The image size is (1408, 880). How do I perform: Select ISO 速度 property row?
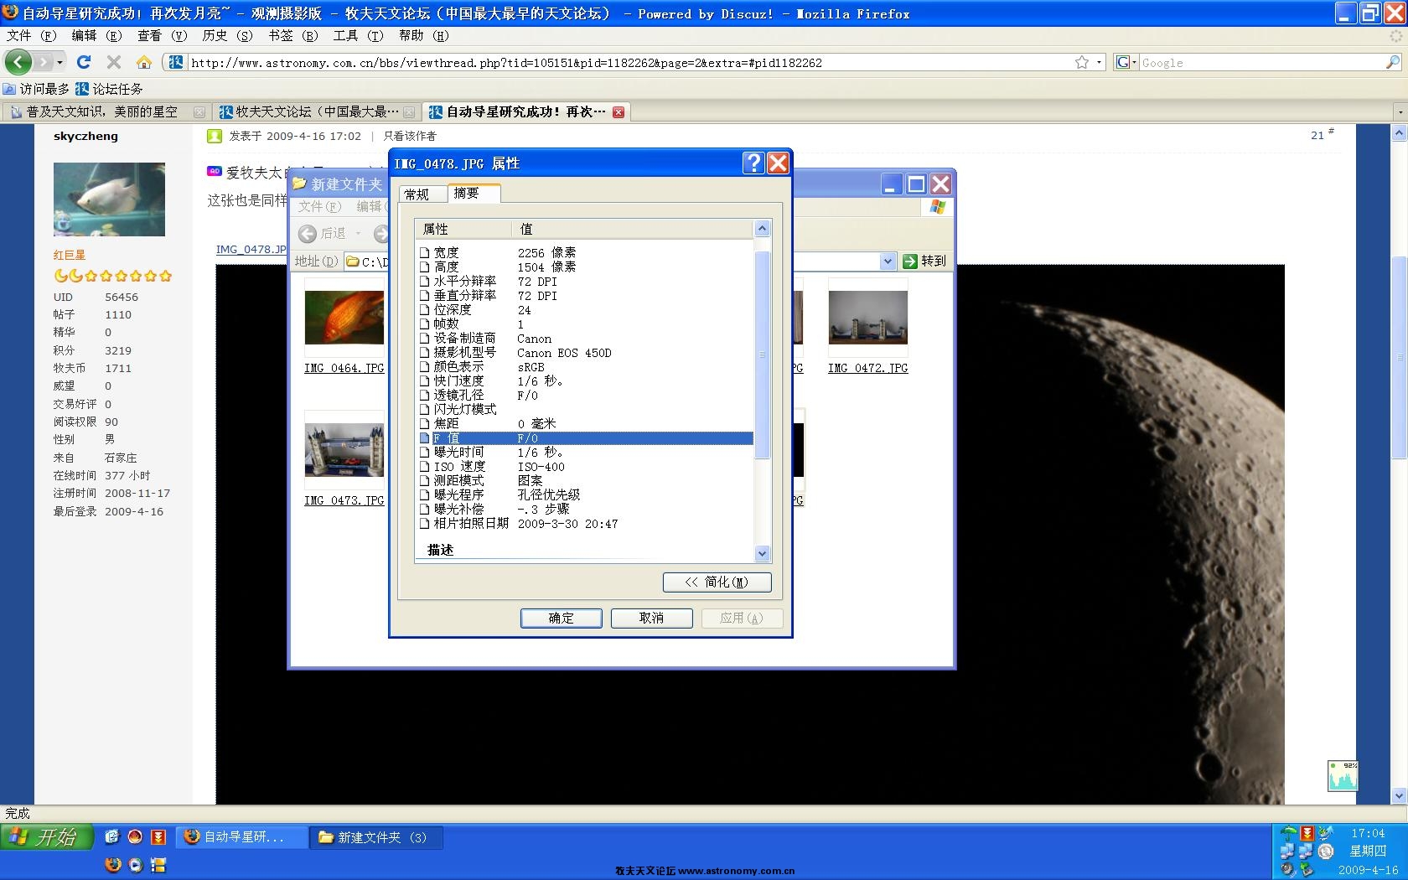tap(585, 467)
